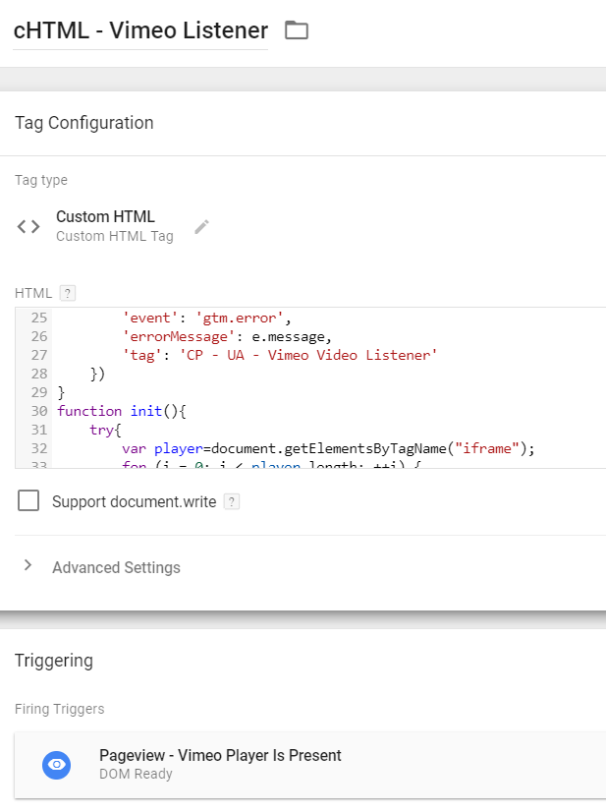Image resolution: width=606 pixels, height=812 pixels.
Task: Click the Triggering section heading
Action: (54, 661)
